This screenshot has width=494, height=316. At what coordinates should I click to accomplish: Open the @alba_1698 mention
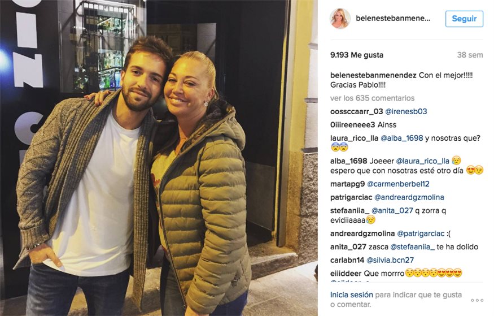(401, 138)
